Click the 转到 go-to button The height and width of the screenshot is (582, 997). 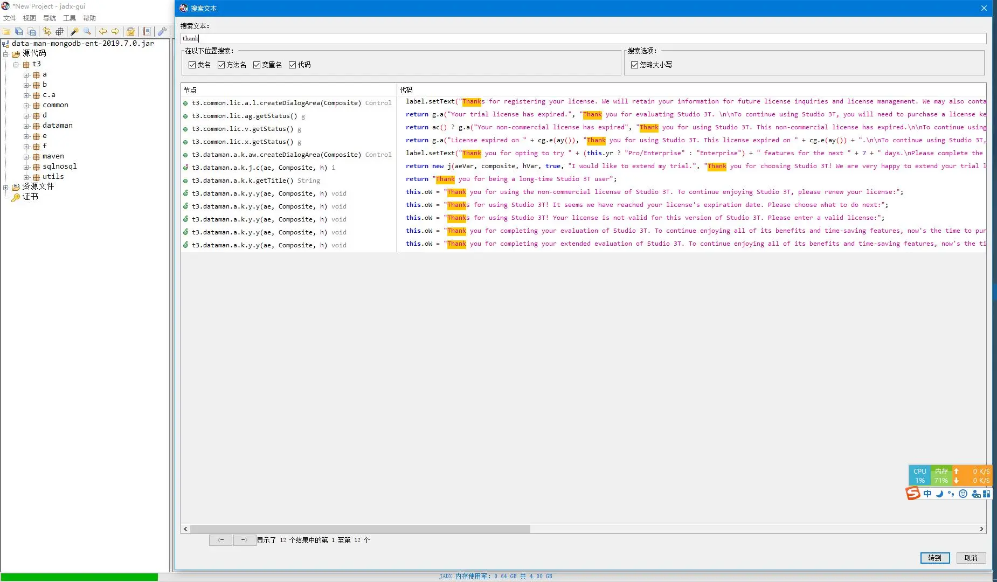[x=934, y=558]
